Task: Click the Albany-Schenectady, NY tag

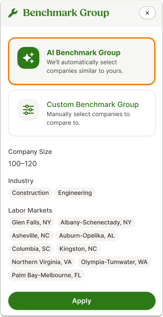Action: [x=96, y=222]
